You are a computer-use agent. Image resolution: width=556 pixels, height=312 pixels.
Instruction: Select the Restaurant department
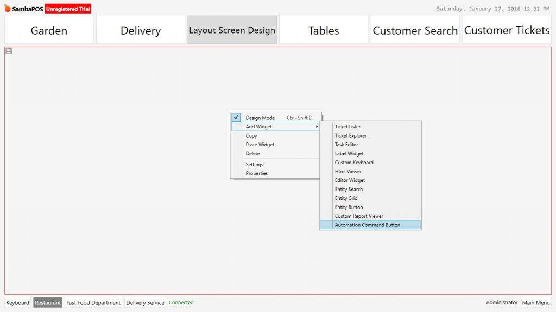pos(48,303)
